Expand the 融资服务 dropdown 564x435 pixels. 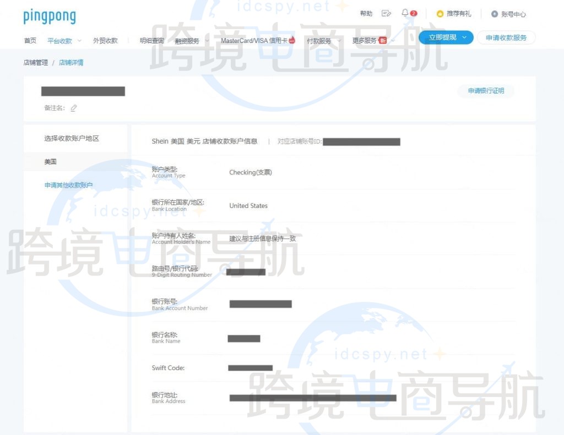tap(191, 40)
